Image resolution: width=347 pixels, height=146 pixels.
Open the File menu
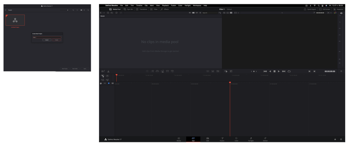coord(121,5)
